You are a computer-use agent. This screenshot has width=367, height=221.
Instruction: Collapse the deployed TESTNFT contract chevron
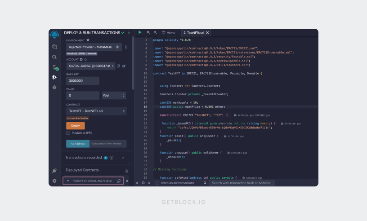pyautogui.click(x=68, y=181)
